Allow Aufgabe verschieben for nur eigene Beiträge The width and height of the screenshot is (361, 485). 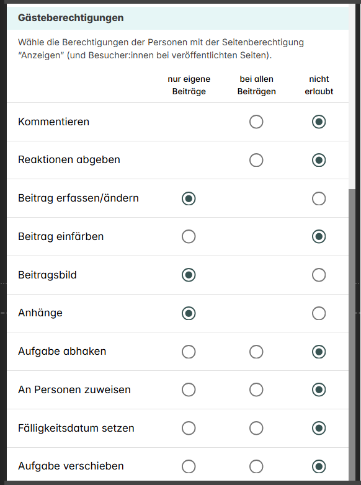189,466
